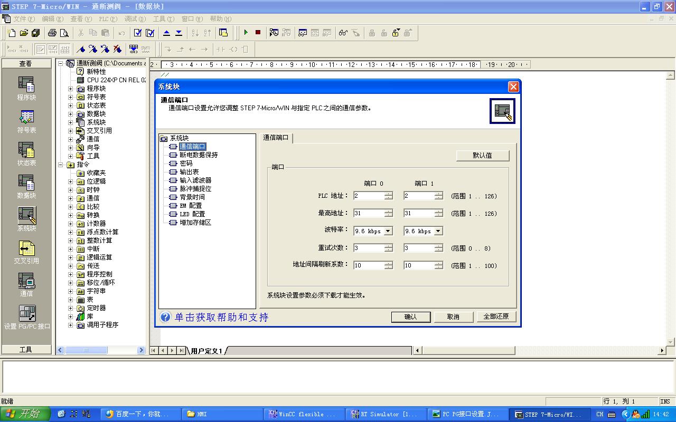Collapse the 指令 node in the tree
Screen dimensions: 676x422
[61, 165]
